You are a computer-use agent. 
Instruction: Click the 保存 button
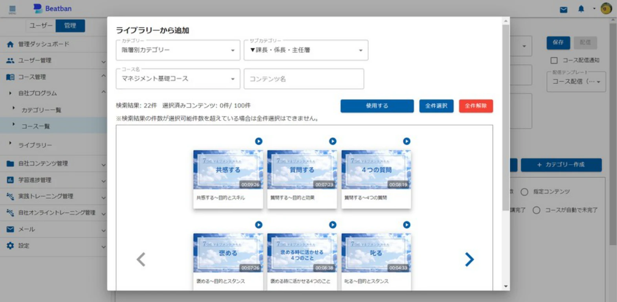pos(558,42)
